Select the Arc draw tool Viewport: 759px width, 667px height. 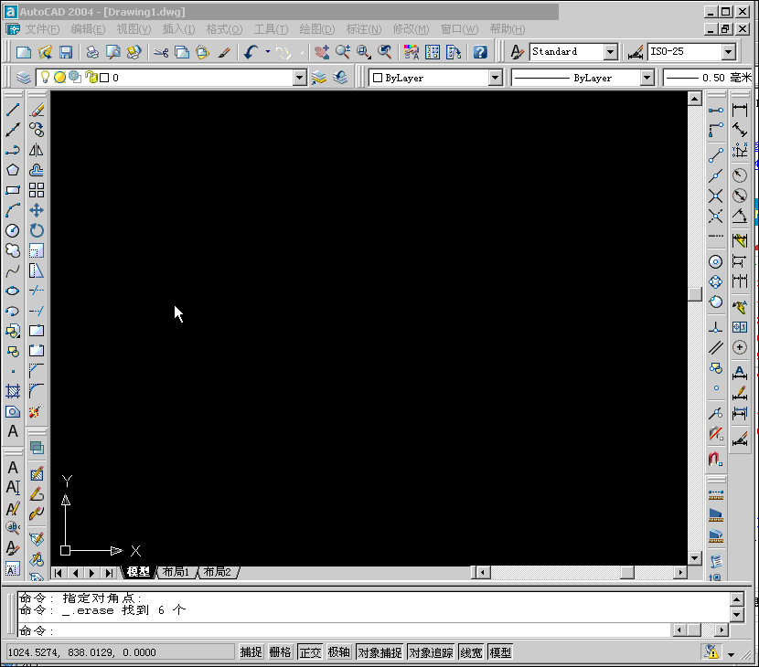[13, 210]
